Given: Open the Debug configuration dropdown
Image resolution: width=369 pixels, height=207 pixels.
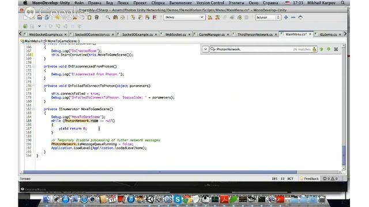Looking at the screenshot, I should pyautogui.click(x=184, y=17).
